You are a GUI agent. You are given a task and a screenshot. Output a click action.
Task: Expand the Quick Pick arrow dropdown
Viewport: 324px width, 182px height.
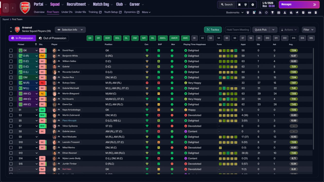[273, 30]
